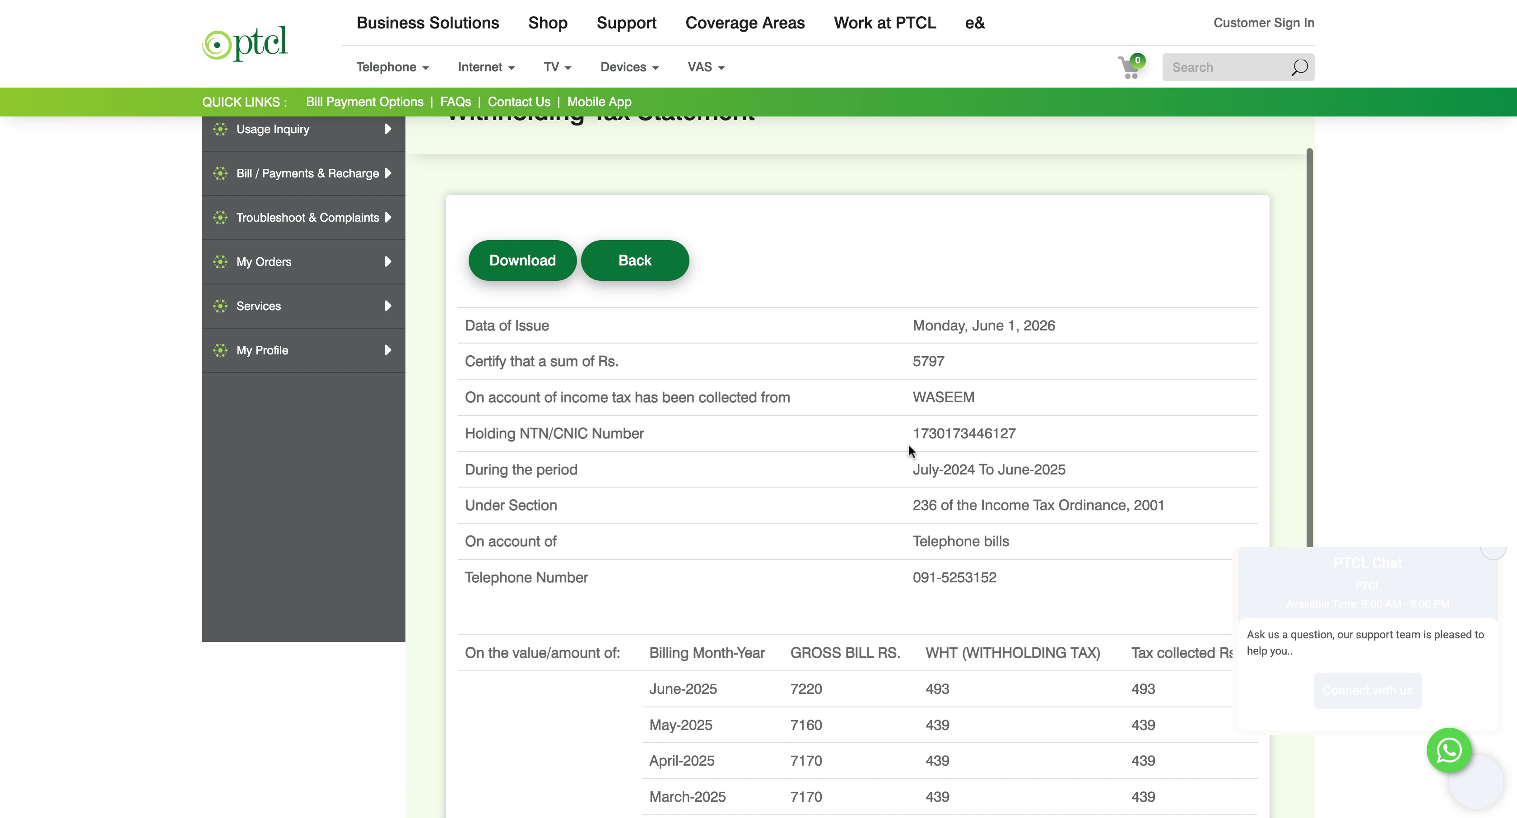Image resolution: width=1517 pixels, height=818 pixels.
Task: Expand the My Profile arrow
Action: click(x=387, y=350)
